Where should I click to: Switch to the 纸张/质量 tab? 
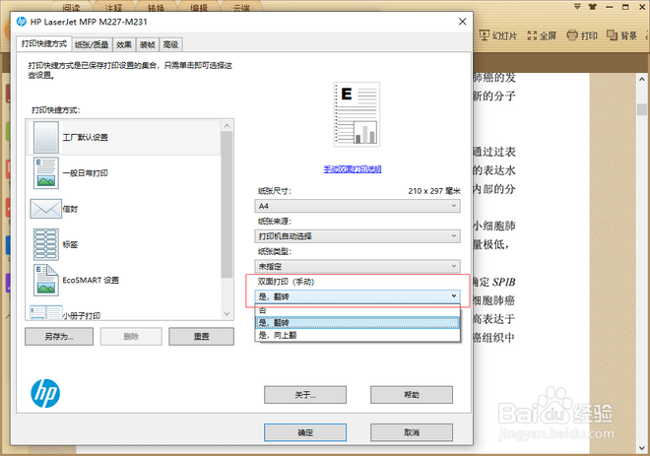(x=92, y=44)
